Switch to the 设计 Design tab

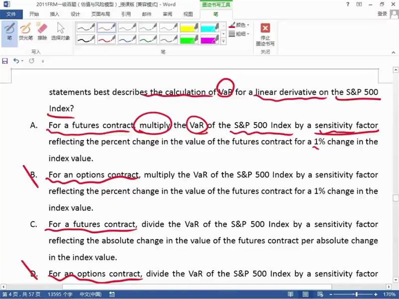[75, 14]
